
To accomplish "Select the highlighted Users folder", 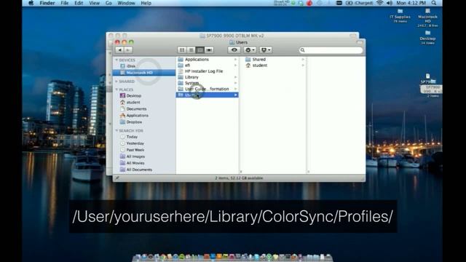I will [x=207, y=95].
